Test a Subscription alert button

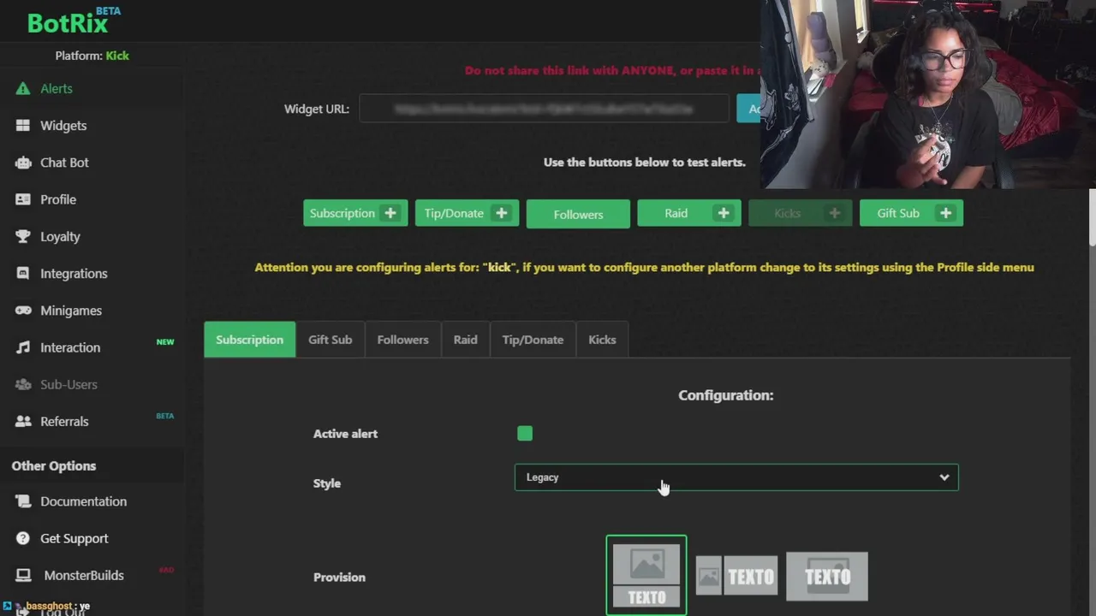[355, 213]
